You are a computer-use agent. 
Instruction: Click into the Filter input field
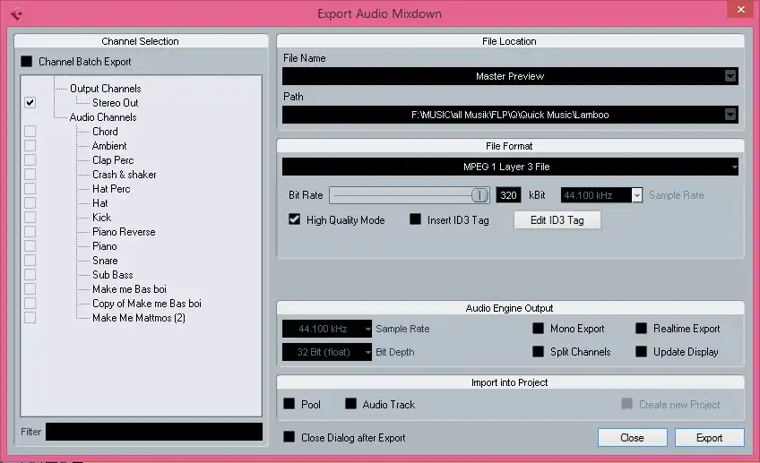tap(154, 432)
